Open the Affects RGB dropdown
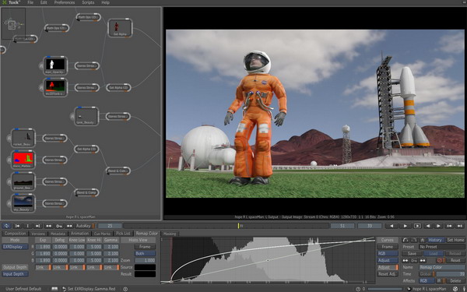The height and width of the screenshot is (292, 467). (x=427, y=280)
